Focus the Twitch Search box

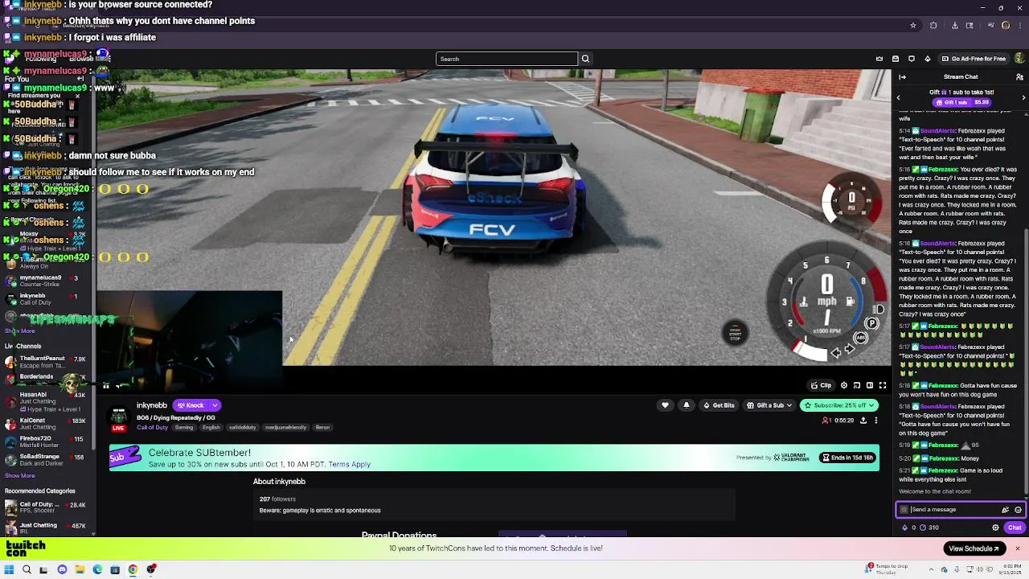506,59
